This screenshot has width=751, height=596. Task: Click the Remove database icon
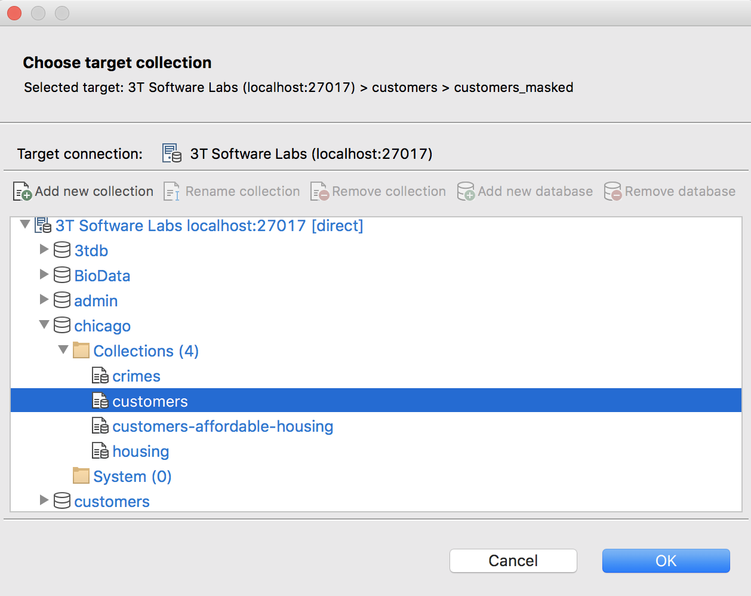(613, 191)
